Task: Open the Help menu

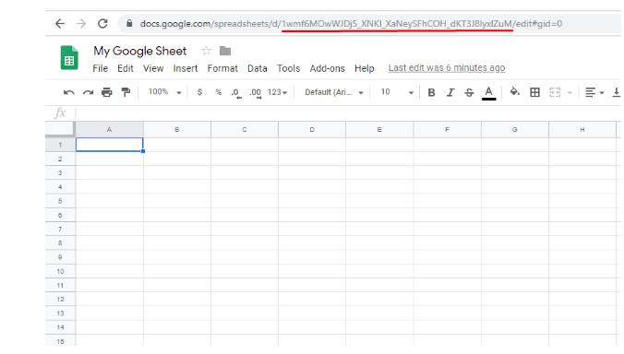Action: [364, 69]
